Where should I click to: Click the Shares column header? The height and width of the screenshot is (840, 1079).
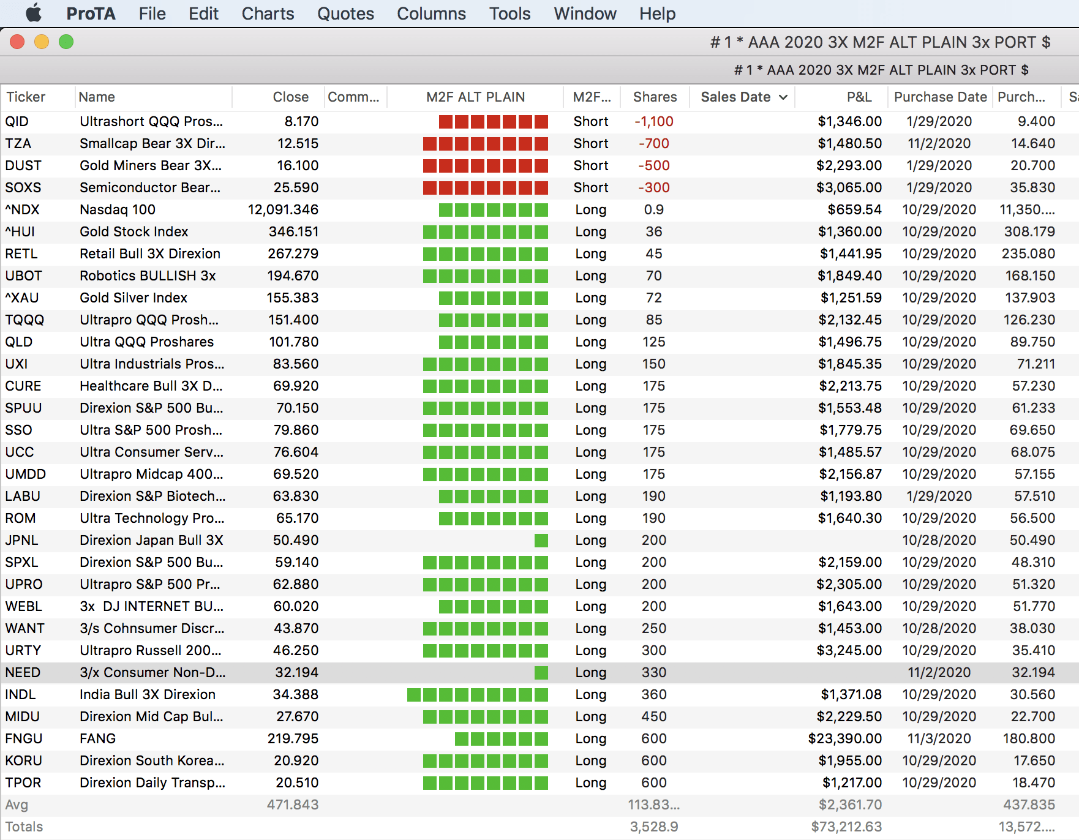(x=655, y=97)
